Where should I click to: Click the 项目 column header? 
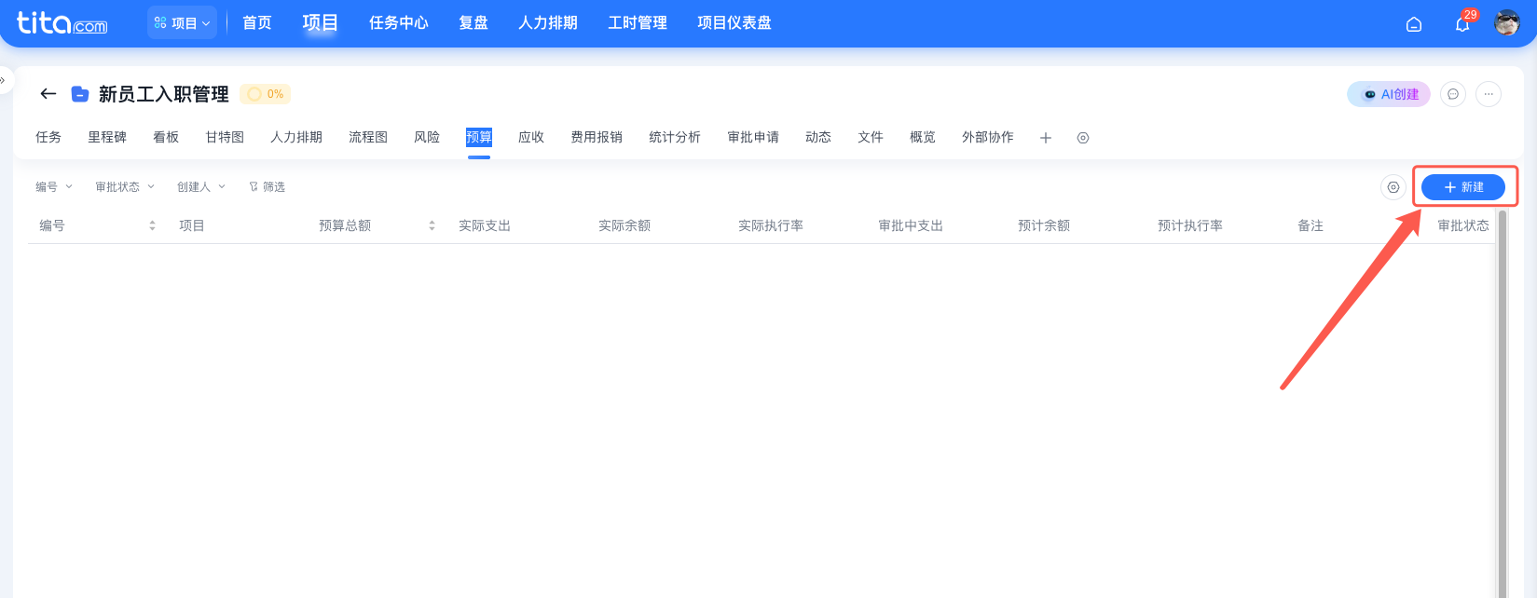(192, 225)
